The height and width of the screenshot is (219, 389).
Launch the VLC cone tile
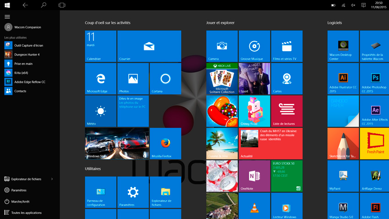[254, 206]
